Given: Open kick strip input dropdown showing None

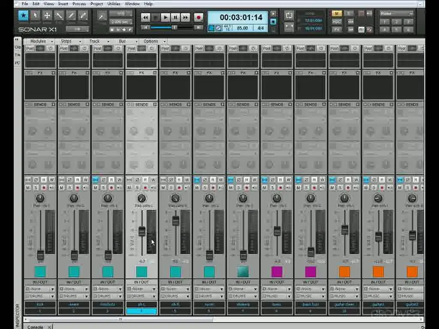Looking at the screenshot, I should pyautogui.click(x=40, y=289).
